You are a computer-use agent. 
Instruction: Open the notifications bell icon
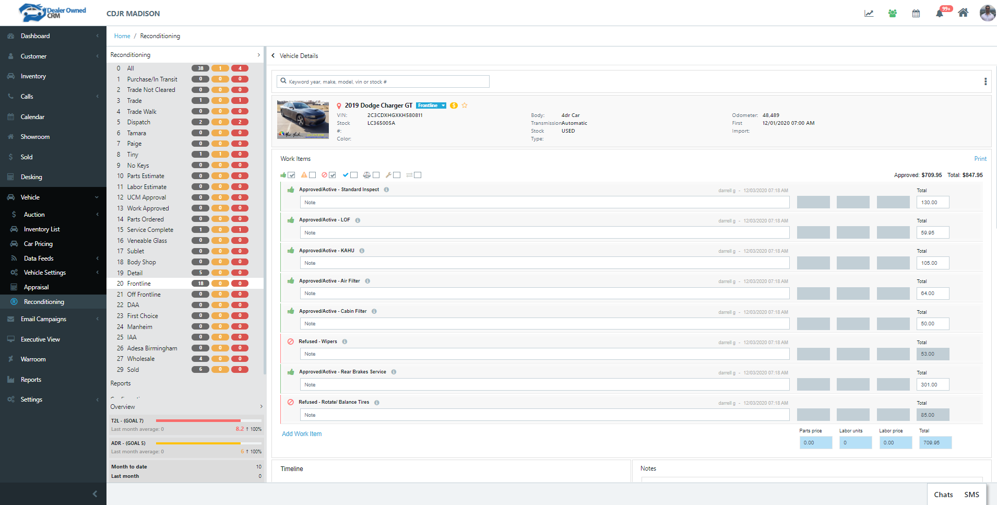coord(939,14)
